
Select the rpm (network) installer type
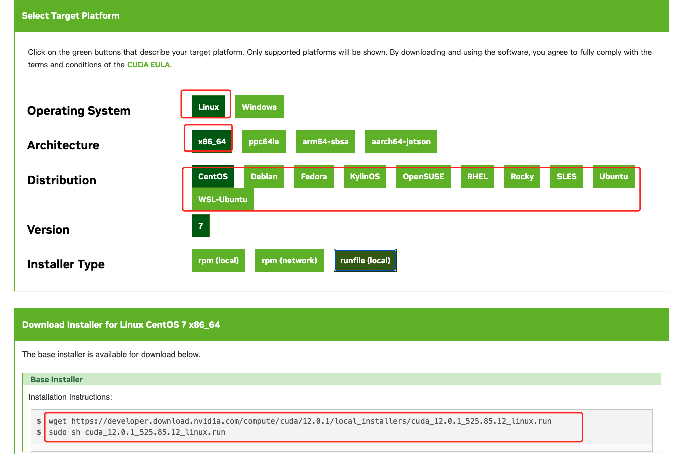(x=289, y=260)
